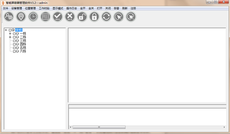Click the list display-mode icon
The image size is (230, 134).
[45, 17]
